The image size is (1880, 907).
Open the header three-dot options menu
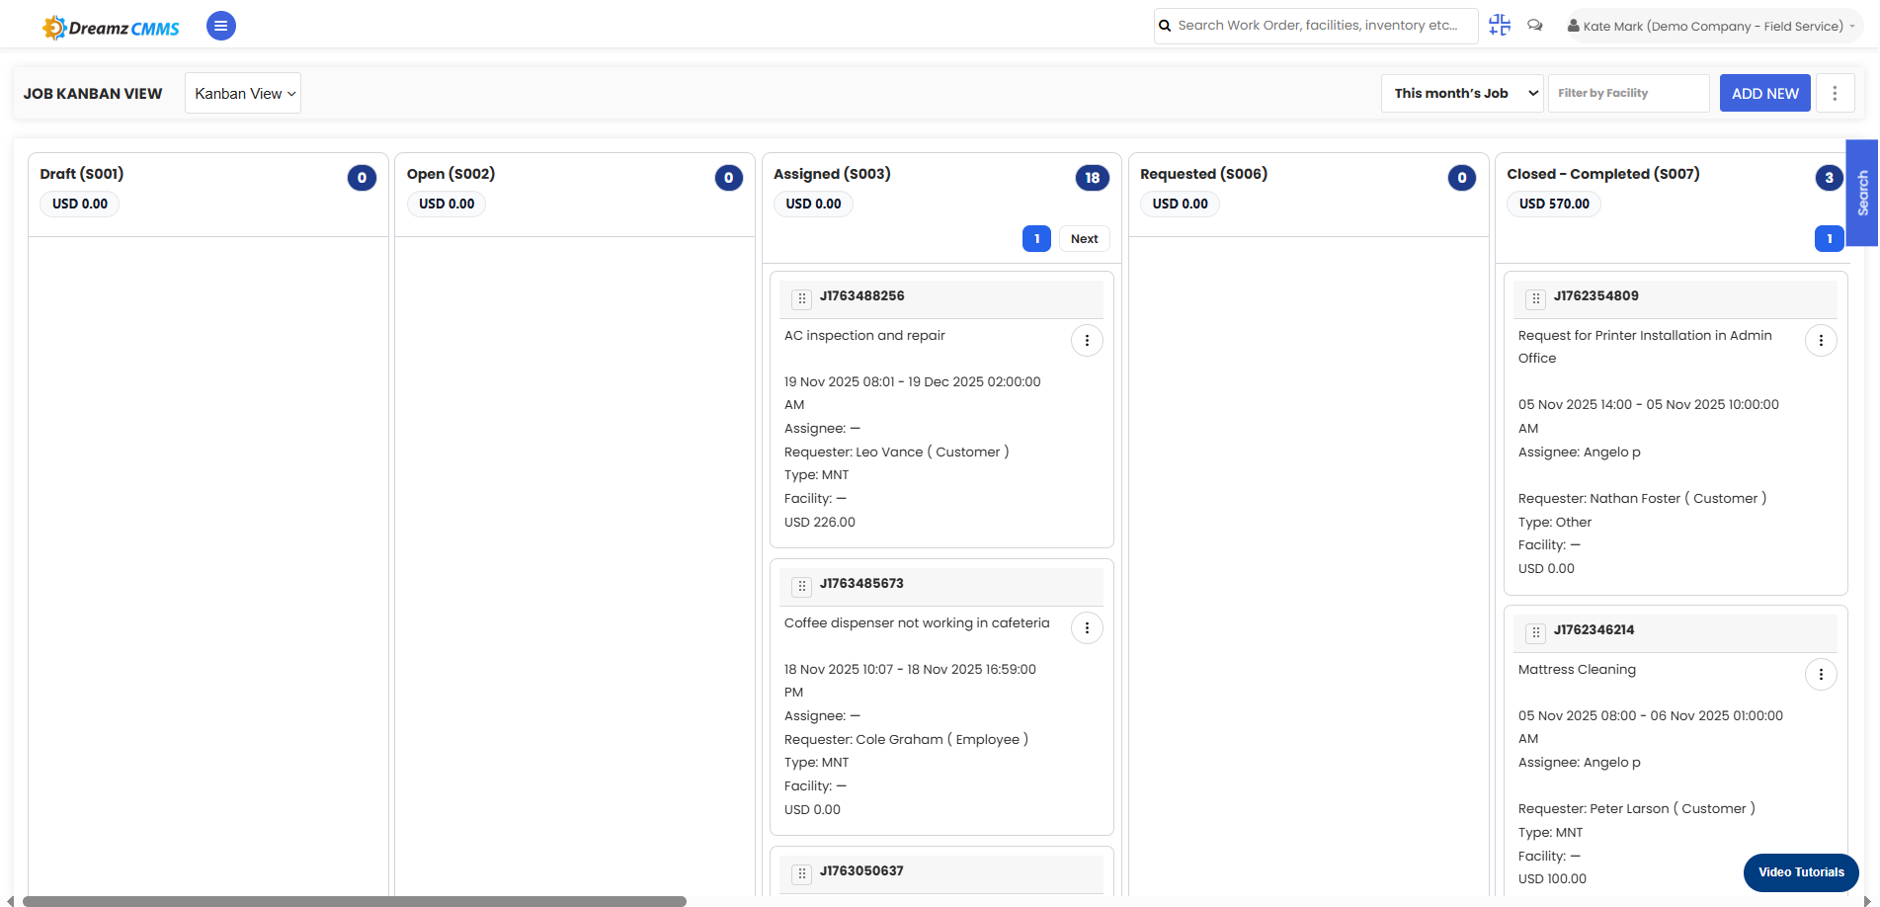coord(1835,93)
